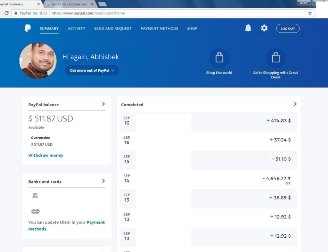The width and height of the screenshot is (328, 252).
Task: Expand the Banks and cards arrow
Action: 103,181
